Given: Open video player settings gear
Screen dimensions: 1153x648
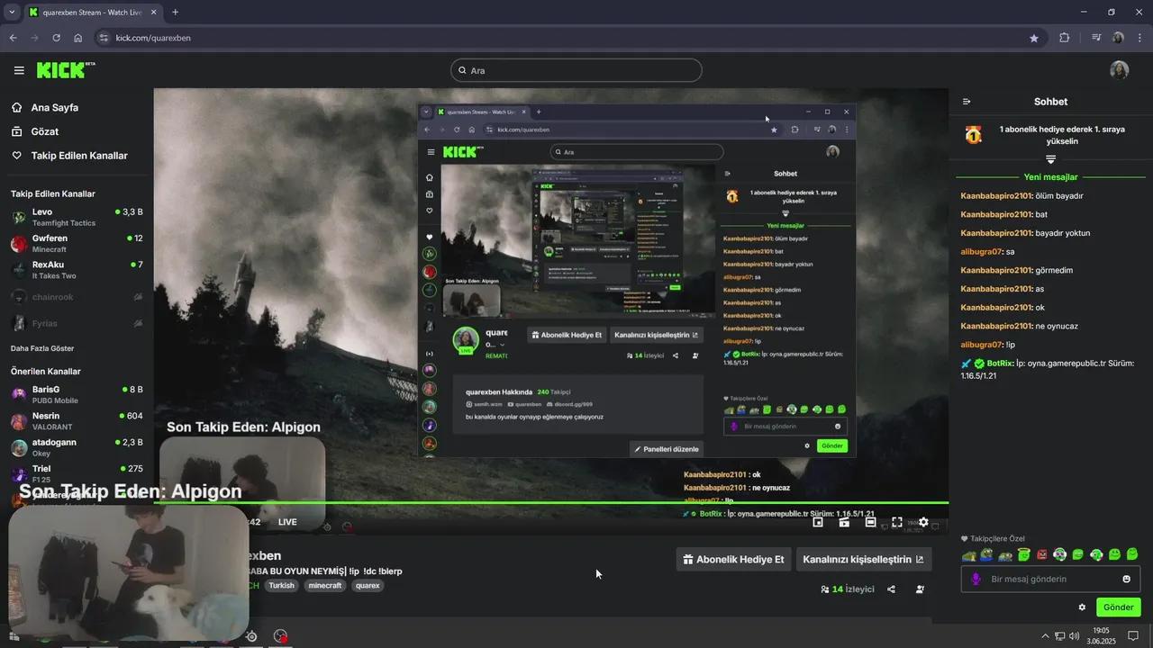Looking at the screenshot, I should [x=923, y=522].
